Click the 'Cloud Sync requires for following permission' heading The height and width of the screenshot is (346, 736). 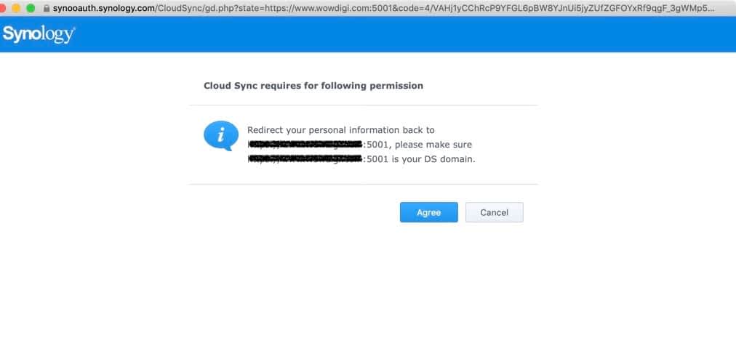tap(313, 86)
